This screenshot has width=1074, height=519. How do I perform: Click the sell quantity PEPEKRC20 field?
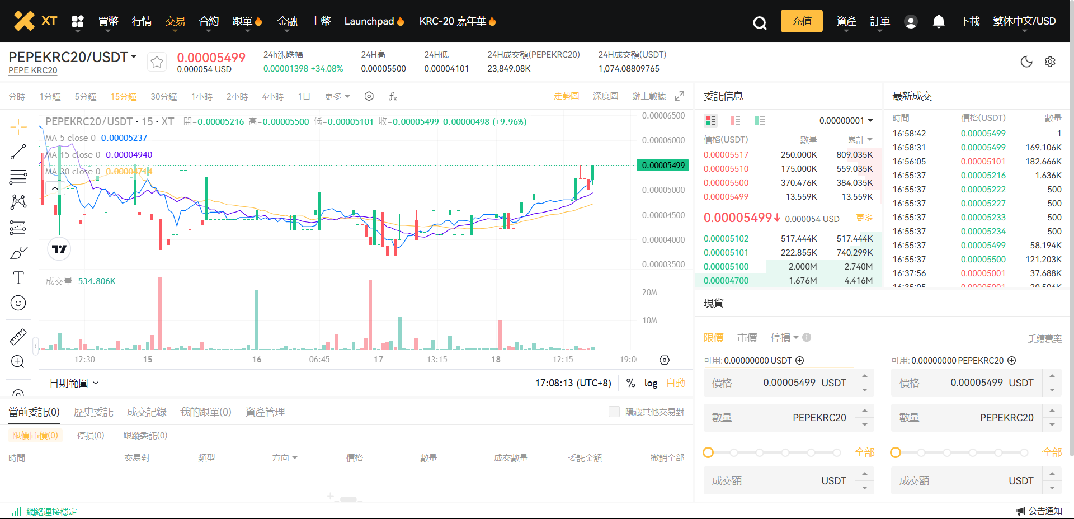pos(967,418)
